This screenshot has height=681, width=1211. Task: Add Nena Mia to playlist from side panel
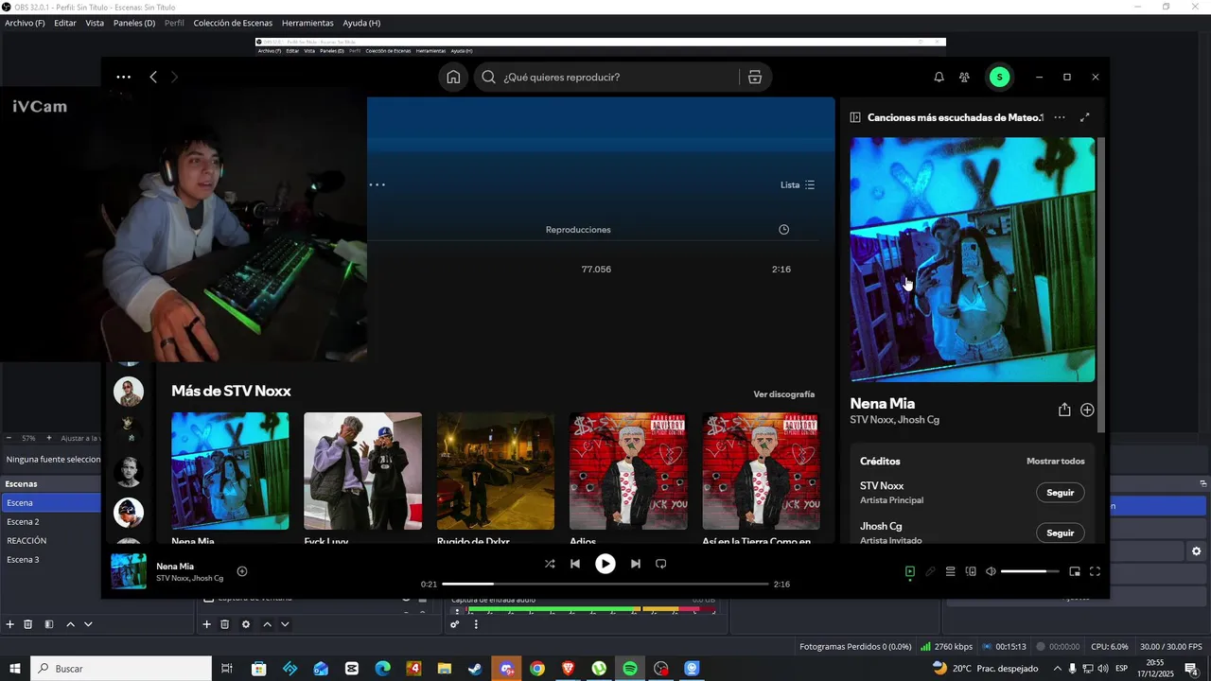pos(1087,410)
